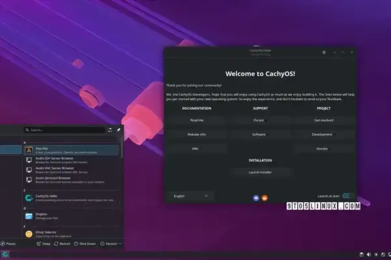
Task: Click the Launch installer button
Action: [x=260, y=172]
